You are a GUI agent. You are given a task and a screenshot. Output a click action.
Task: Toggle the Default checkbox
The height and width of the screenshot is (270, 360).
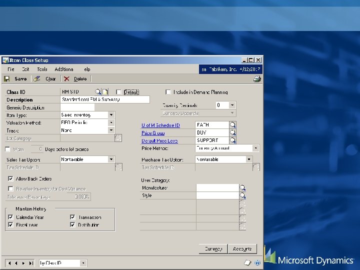(x=118, y=92)
